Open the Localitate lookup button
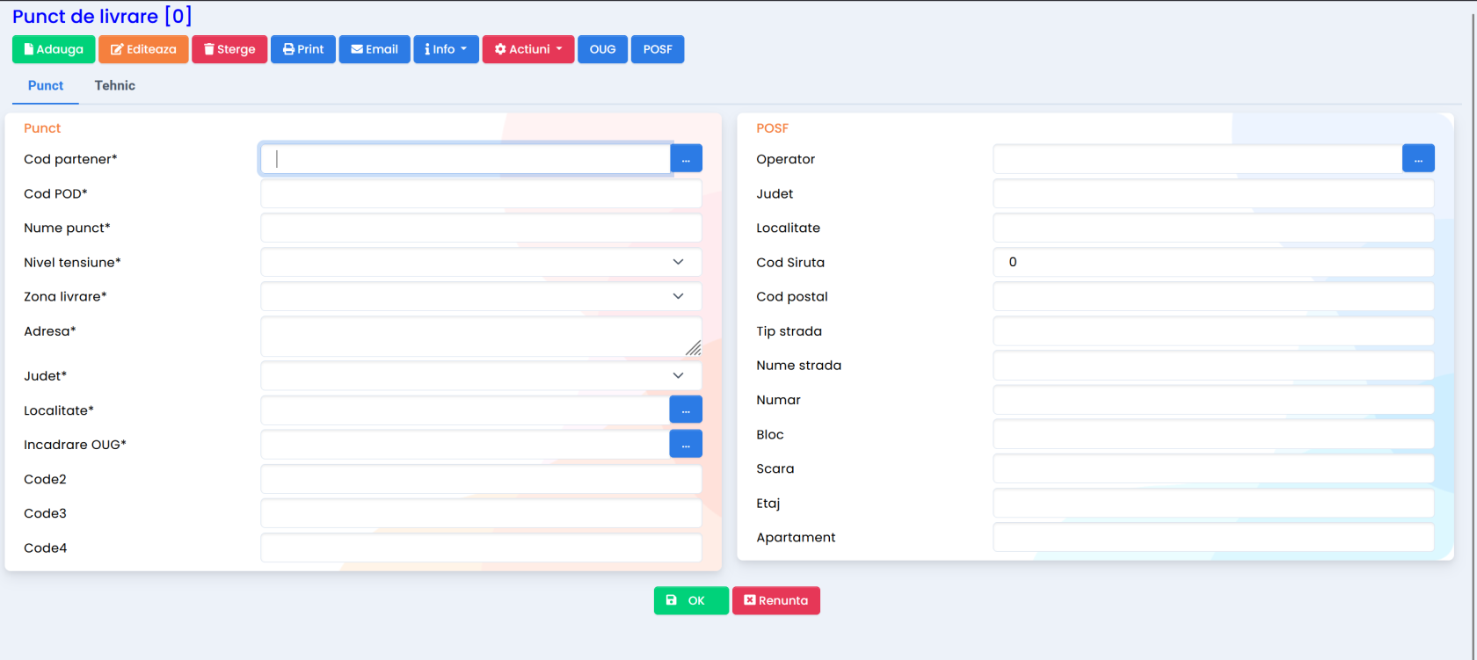 (x=686, y=410)
